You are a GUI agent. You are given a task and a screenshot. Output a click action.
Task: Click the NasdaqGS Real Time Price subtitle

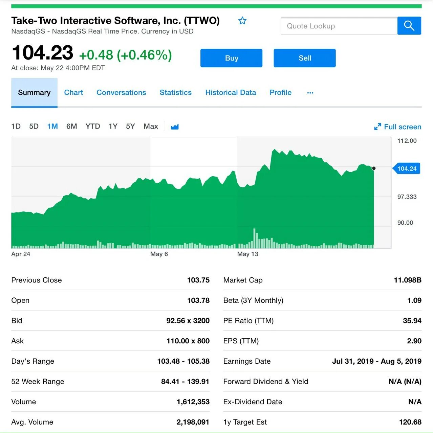tap(102, 31)
